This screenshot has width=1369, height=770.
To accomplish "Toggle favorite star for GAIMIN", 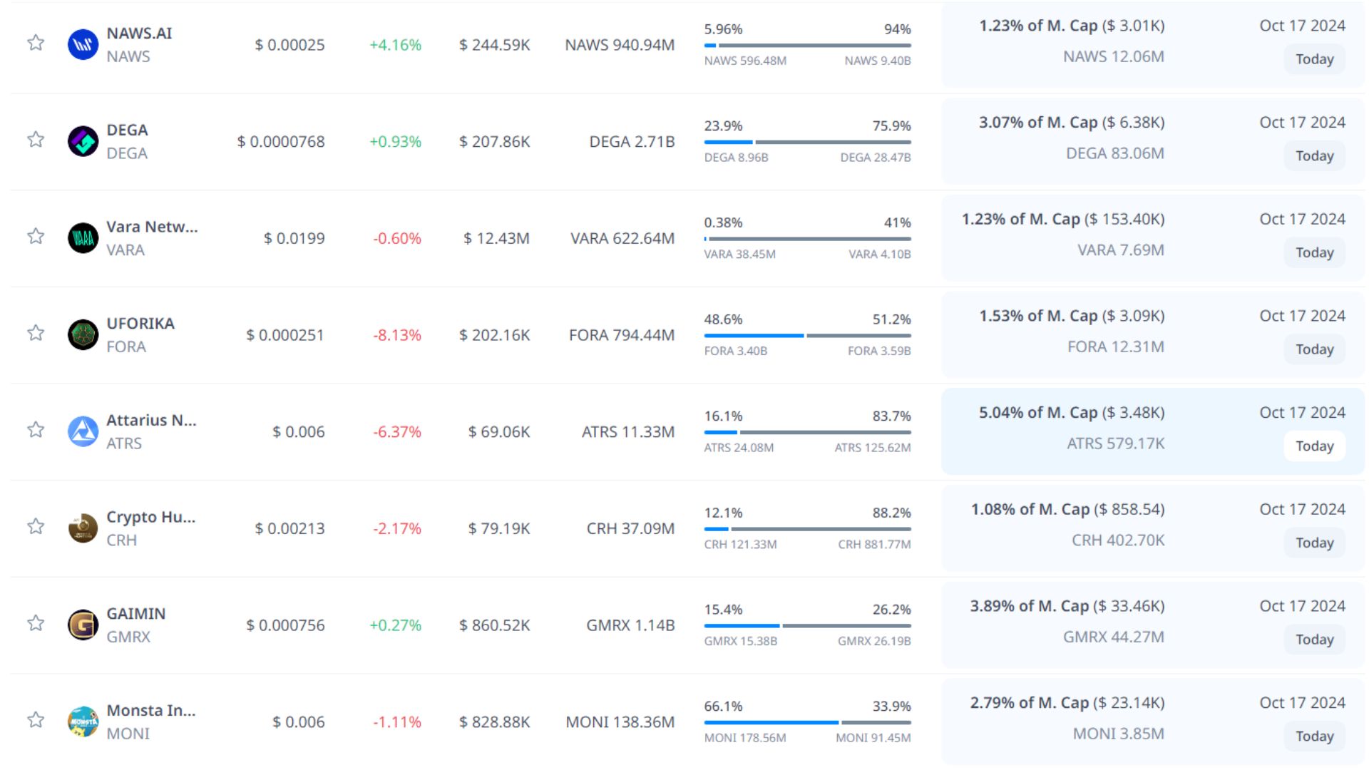I will point(36,623).
